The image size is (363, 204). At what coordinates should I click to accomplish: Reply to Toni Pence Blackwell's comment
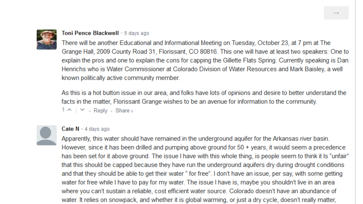click(100, 111)
